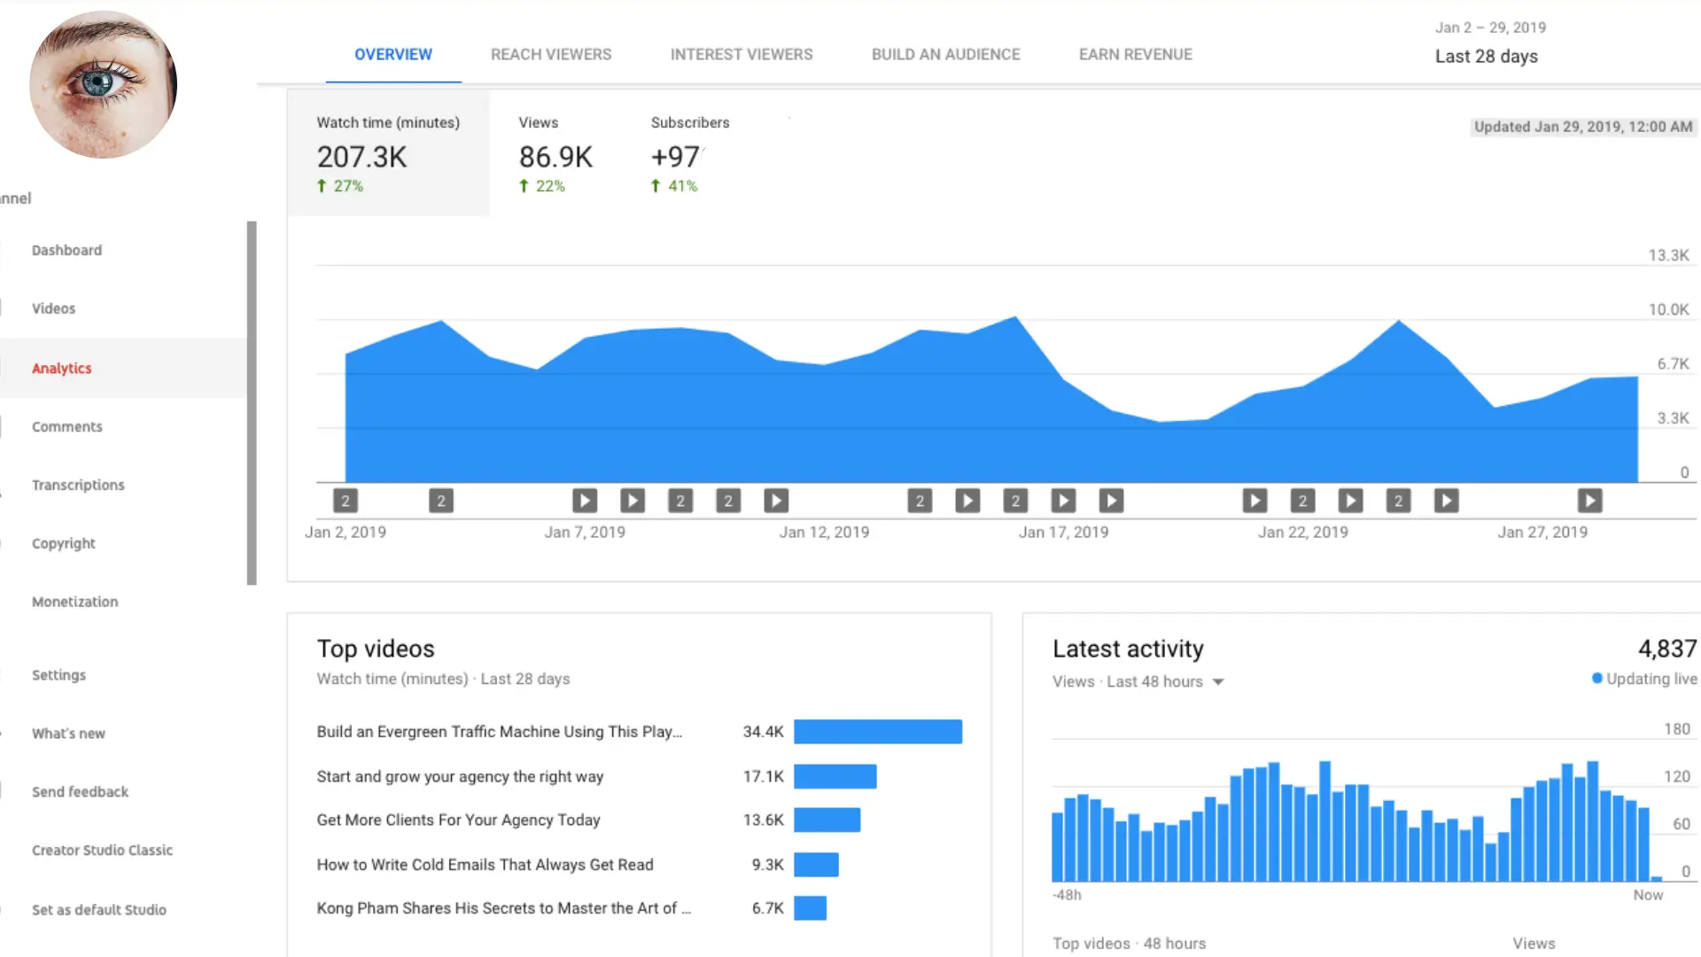Select the Watch time (minutes) metric card

(388, 153)
